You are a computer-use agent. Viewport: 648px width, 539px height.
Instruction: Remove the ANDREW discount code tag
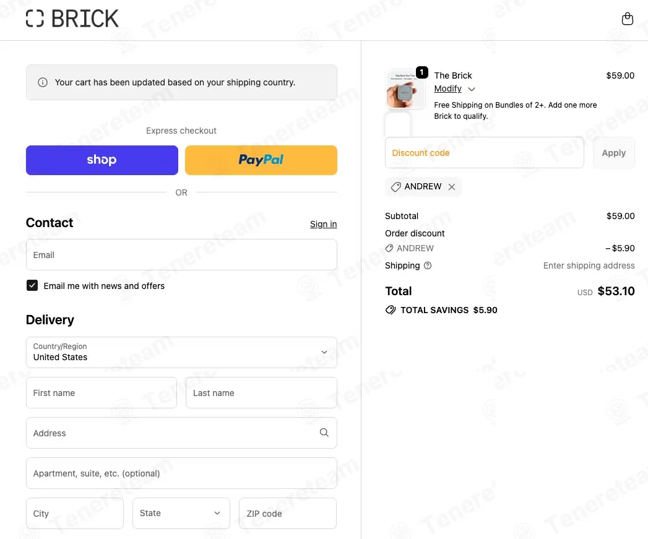(x=452, y=187)
